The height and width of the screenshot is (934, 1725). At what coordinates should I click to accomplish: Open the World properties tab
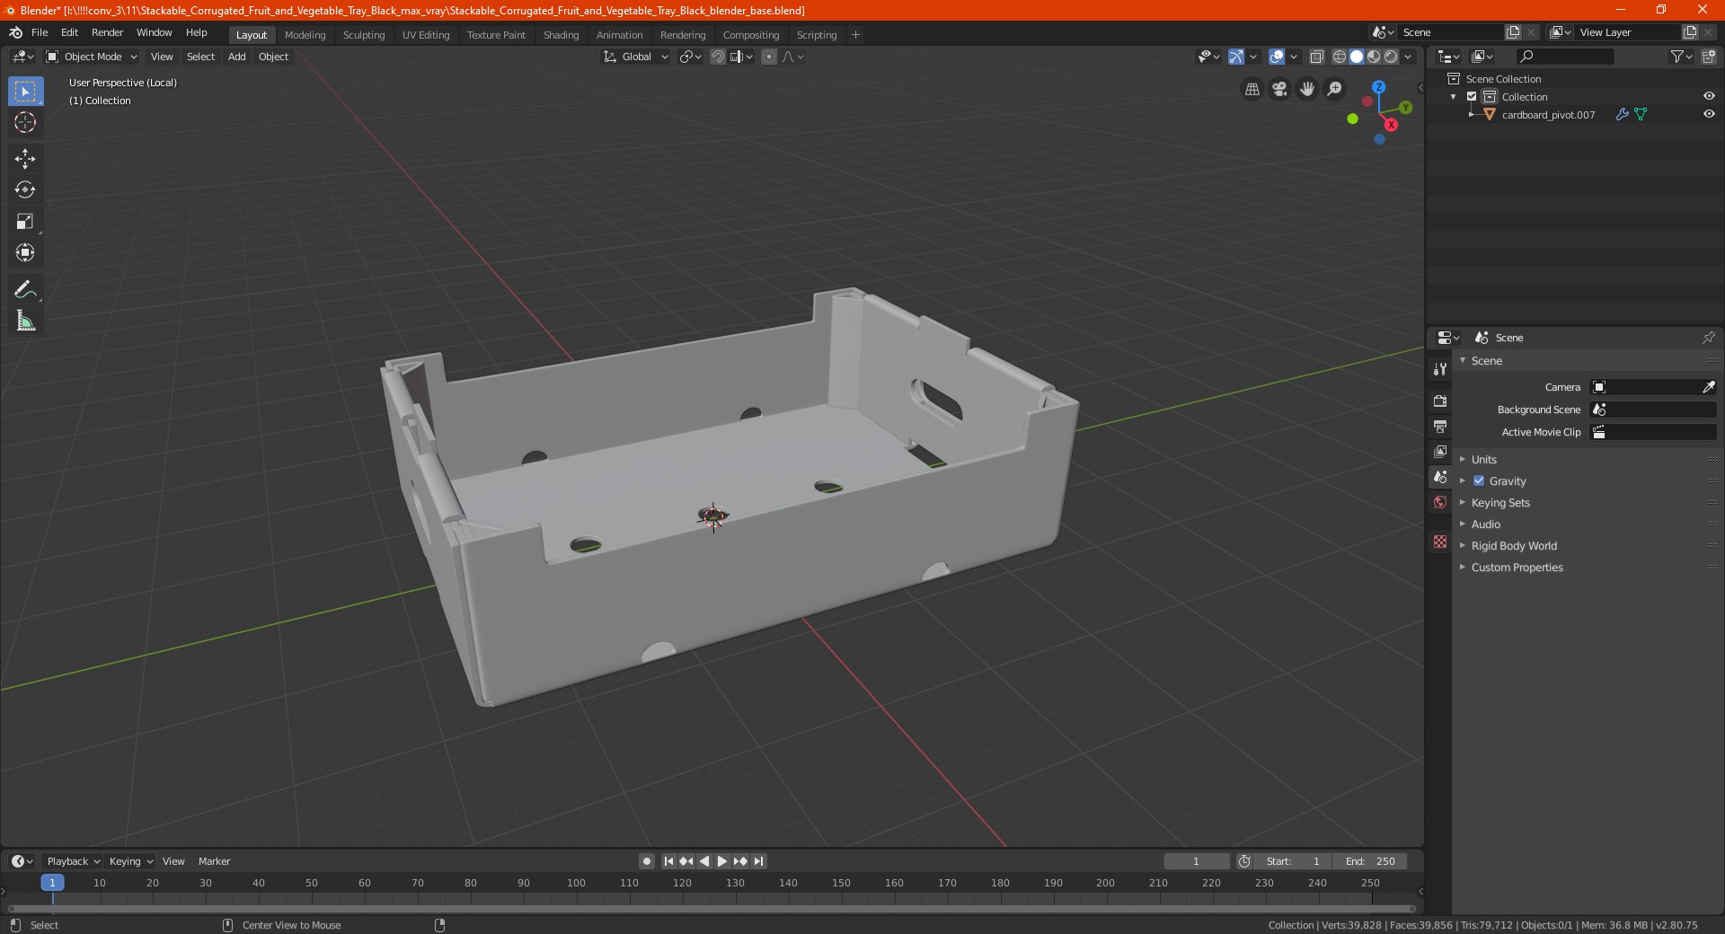(x=1440, y=502)
